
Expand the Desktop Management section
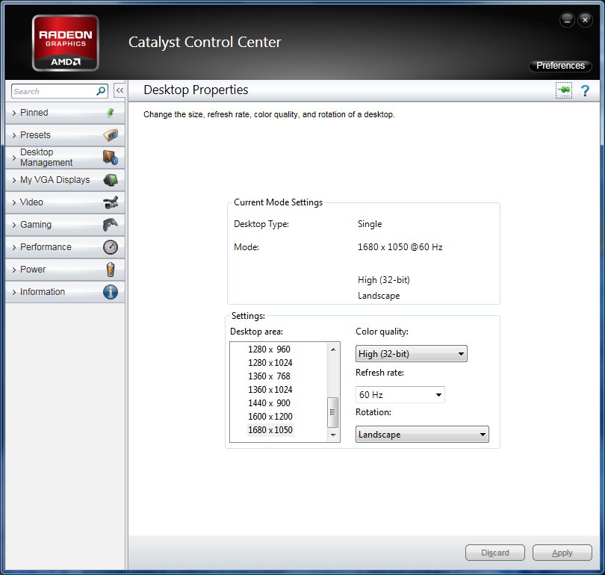pos(65,158)
